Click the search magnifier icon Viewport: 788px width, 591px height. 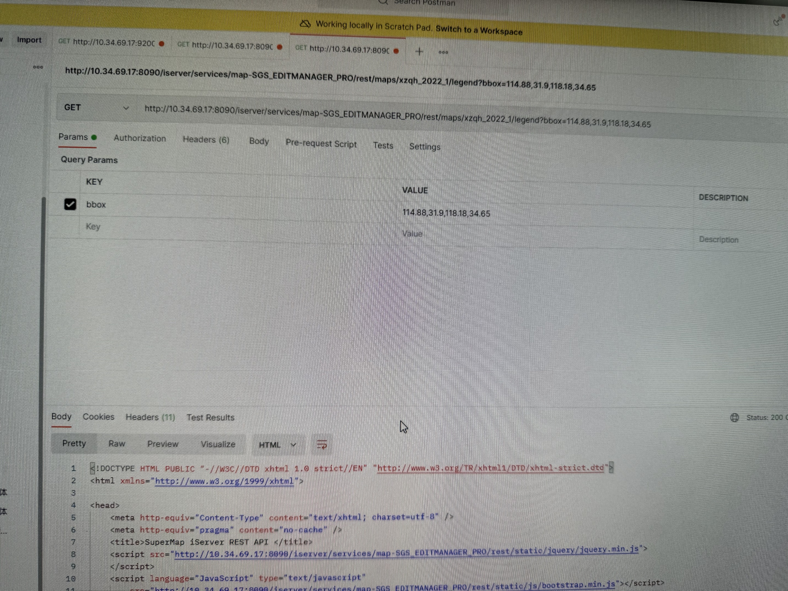coord(383,2)
